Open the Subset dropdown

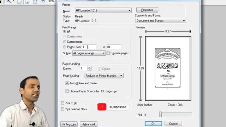89,53
